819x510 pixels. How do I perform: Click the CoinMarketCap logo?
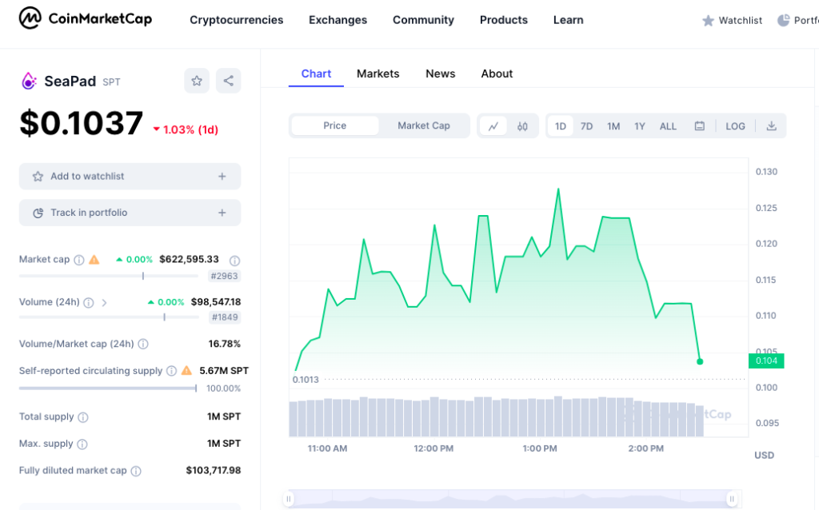coord(84,18)
